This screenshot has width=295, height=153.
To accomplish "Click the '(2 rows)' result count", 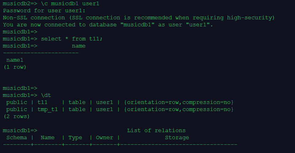I will click(17, 116).
